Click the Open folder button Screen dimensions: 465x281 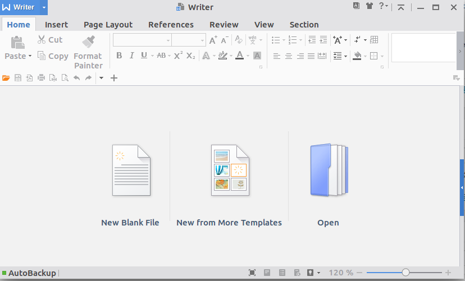point(329,186)
